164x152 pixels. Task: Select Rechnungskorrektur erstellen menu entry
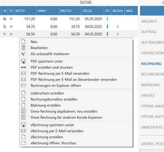coord(54,99)
